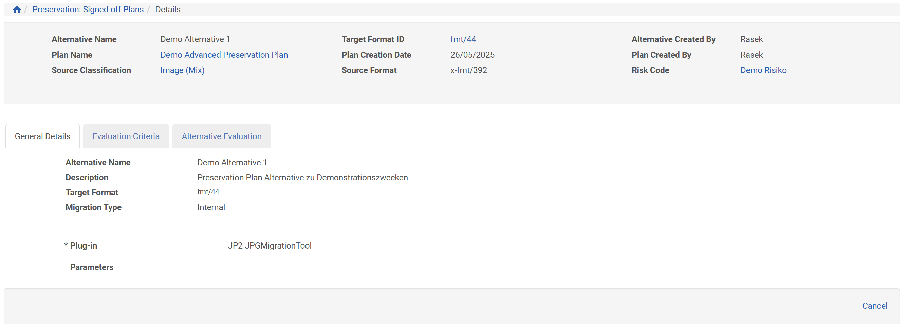This screenshot has height=329, width=908.
Task: Click the Rasek value beside Plan Created By
Action: (x=751, y=55)
